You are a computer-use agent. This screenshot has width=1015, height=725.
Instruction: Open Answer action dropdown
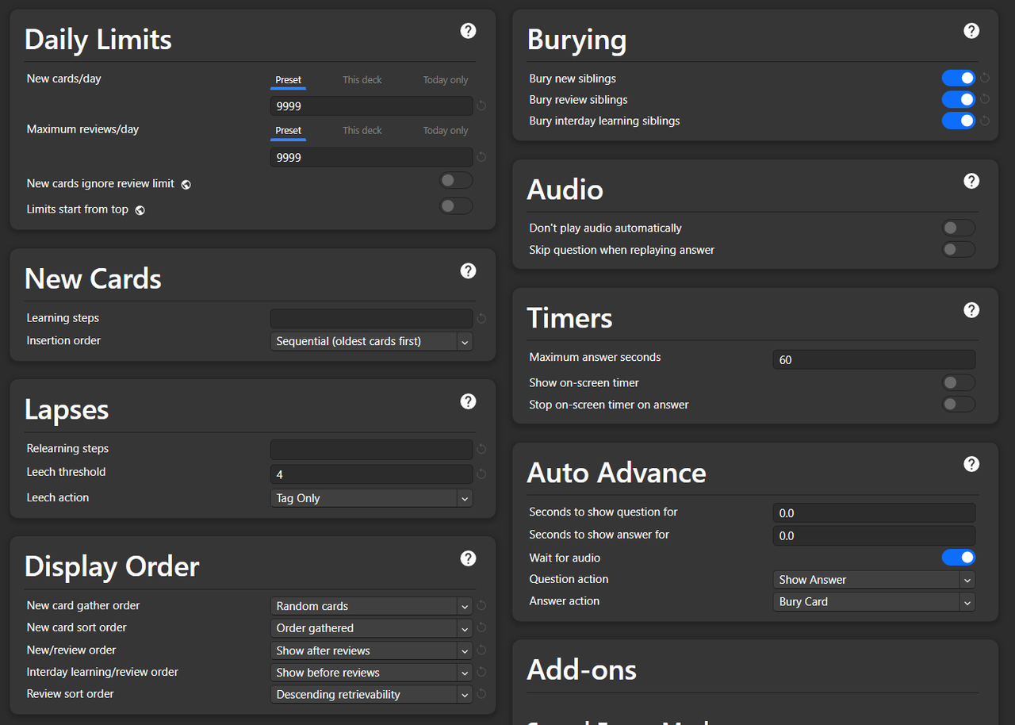tap(874, 601)
